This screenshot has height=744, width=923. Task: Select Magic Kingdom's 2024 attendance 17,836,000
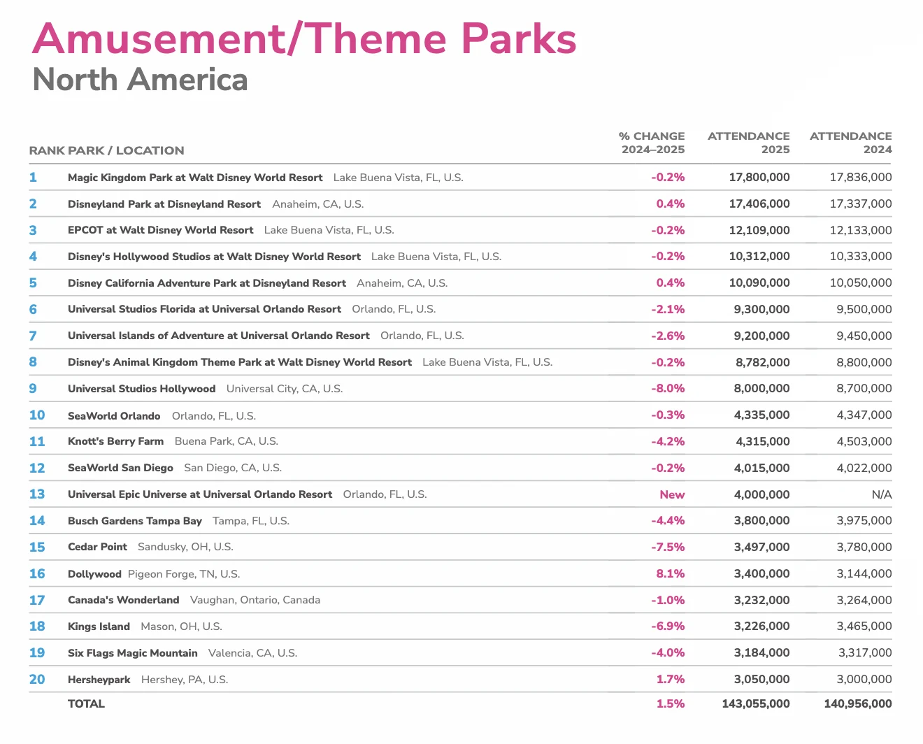click(x=861, y=178)
